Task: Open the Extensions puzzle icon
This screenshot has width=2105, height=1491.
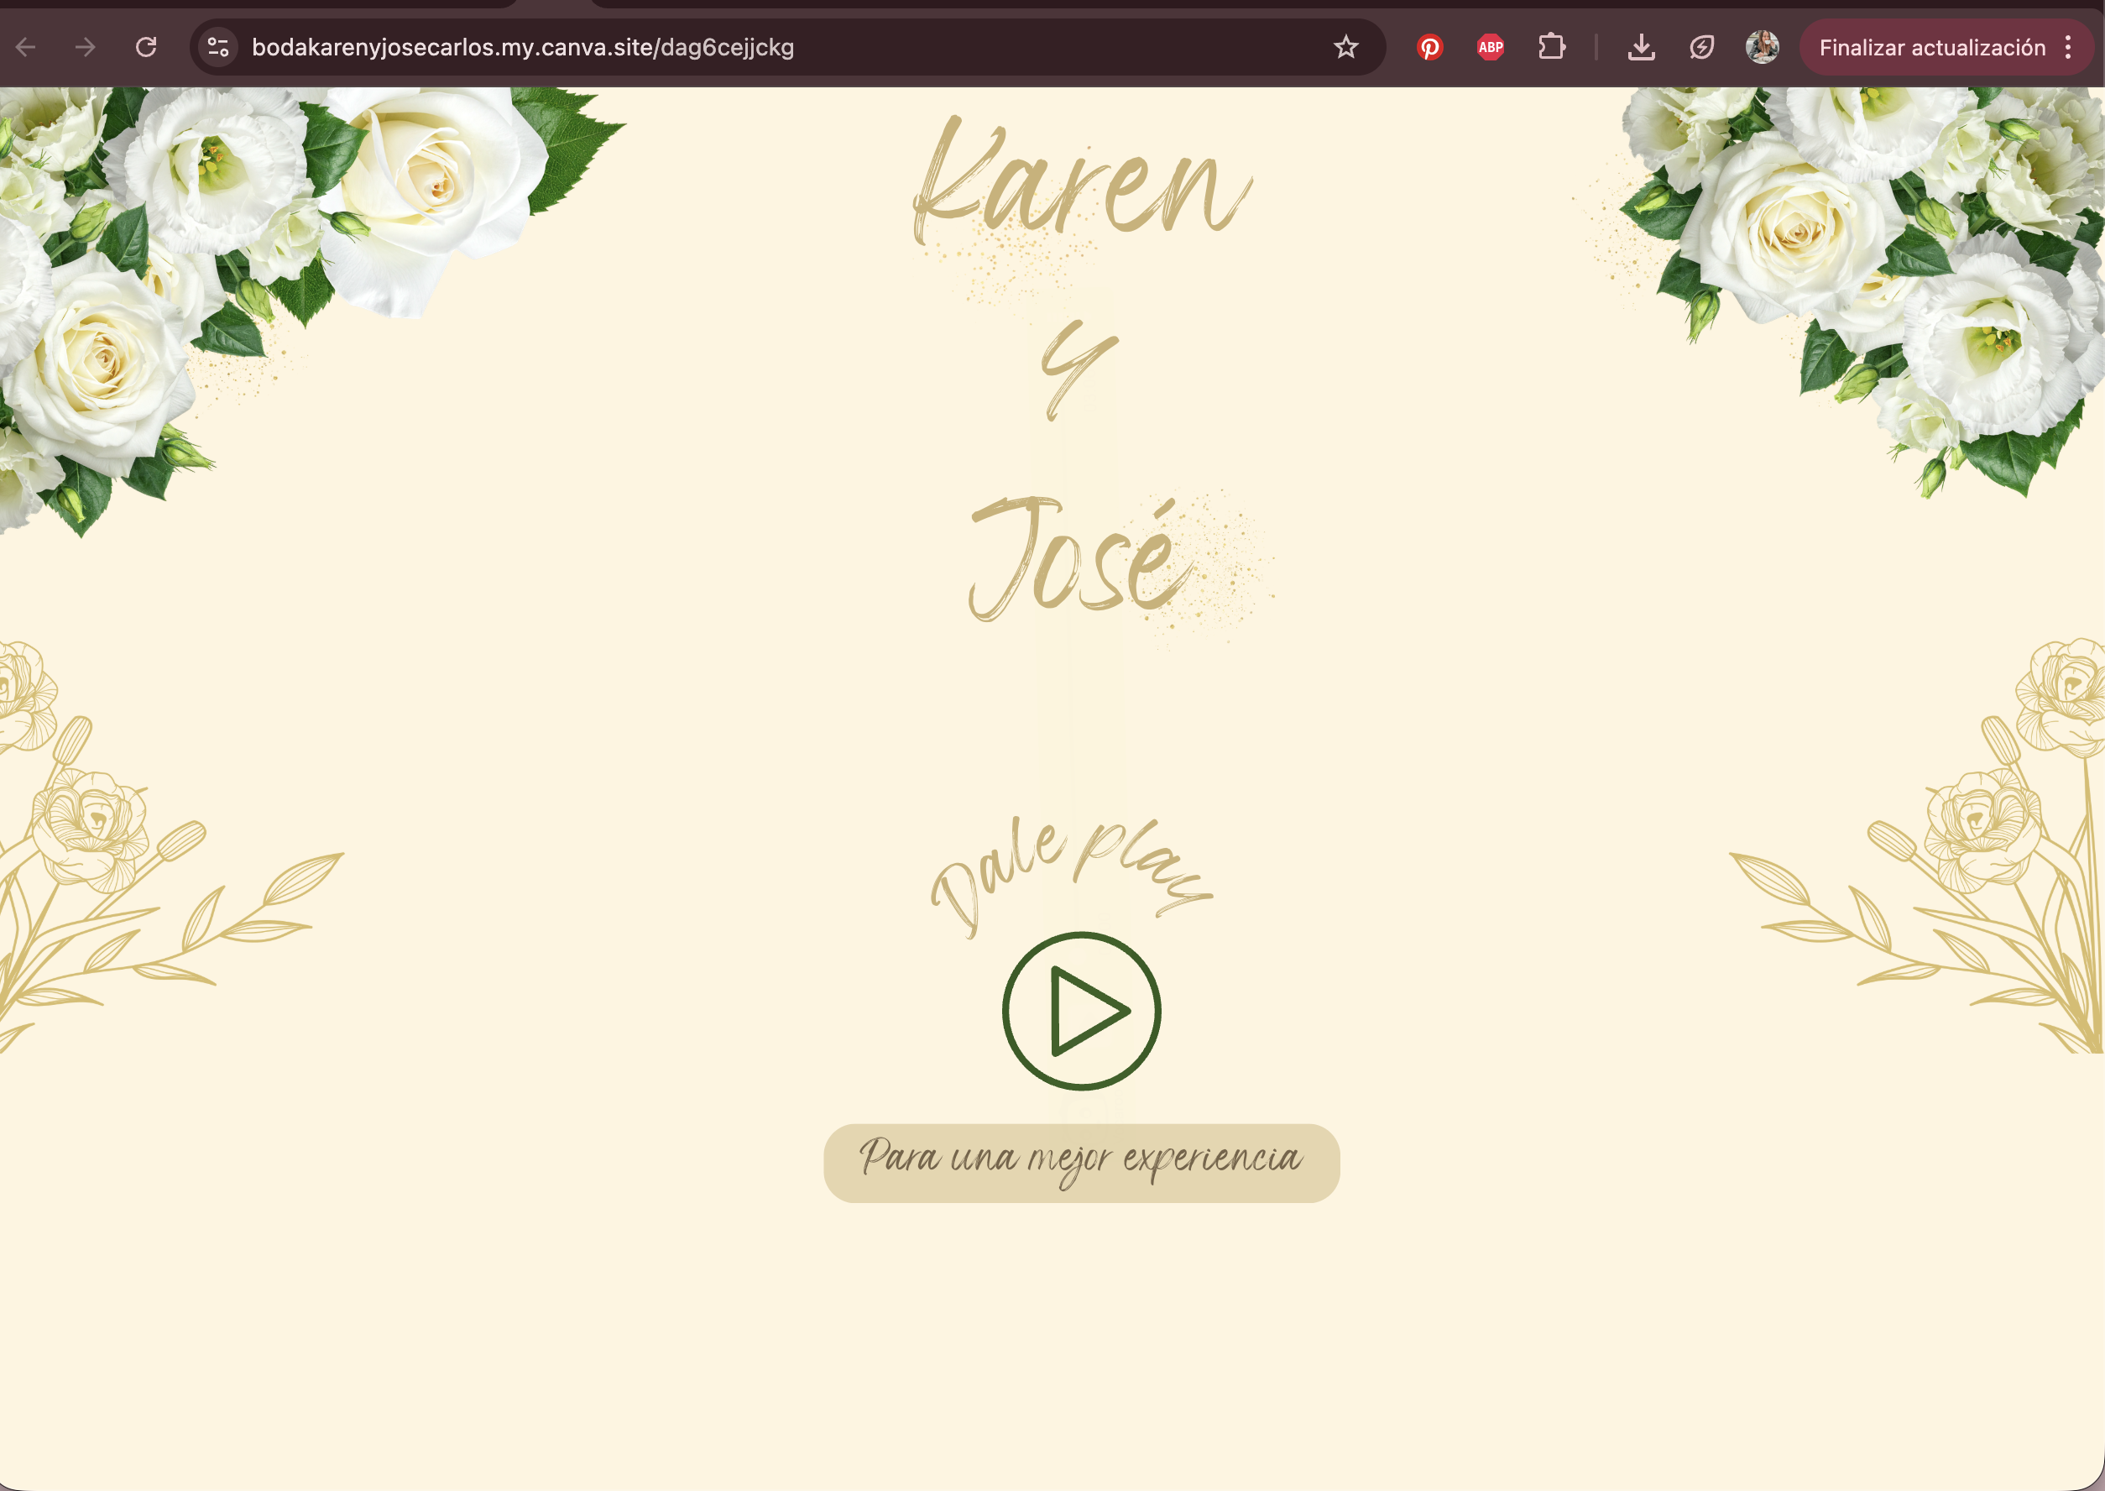Action: point(1551,47)
